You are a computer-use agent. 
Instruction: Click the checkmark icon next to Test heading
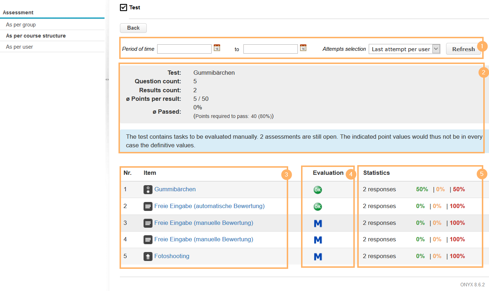coord(124,8)
